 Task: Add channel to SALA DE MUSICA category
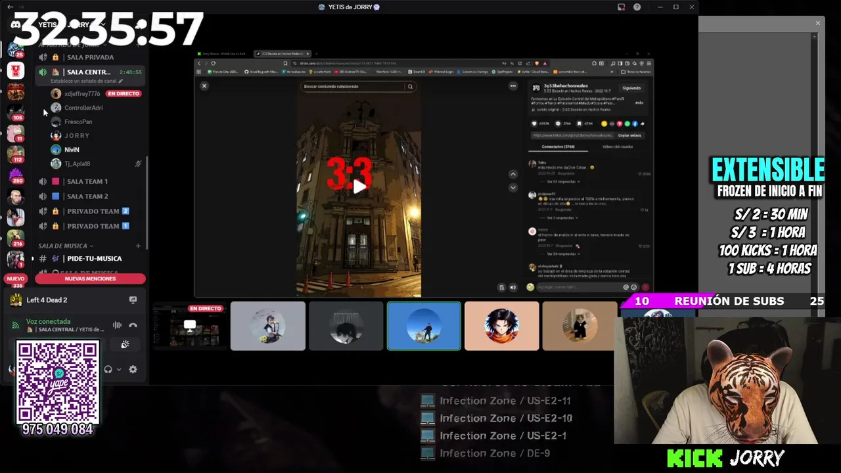(x=138, y=246)
